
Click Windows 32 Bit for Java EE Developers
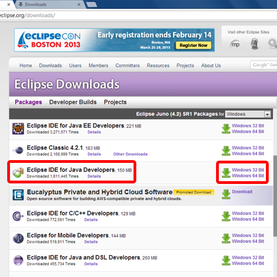tap(248, 126)
